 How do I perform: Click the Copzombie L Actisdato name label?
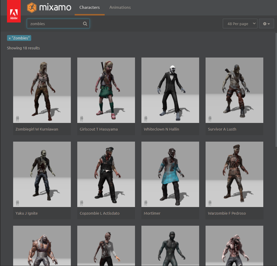pos(99,213)
